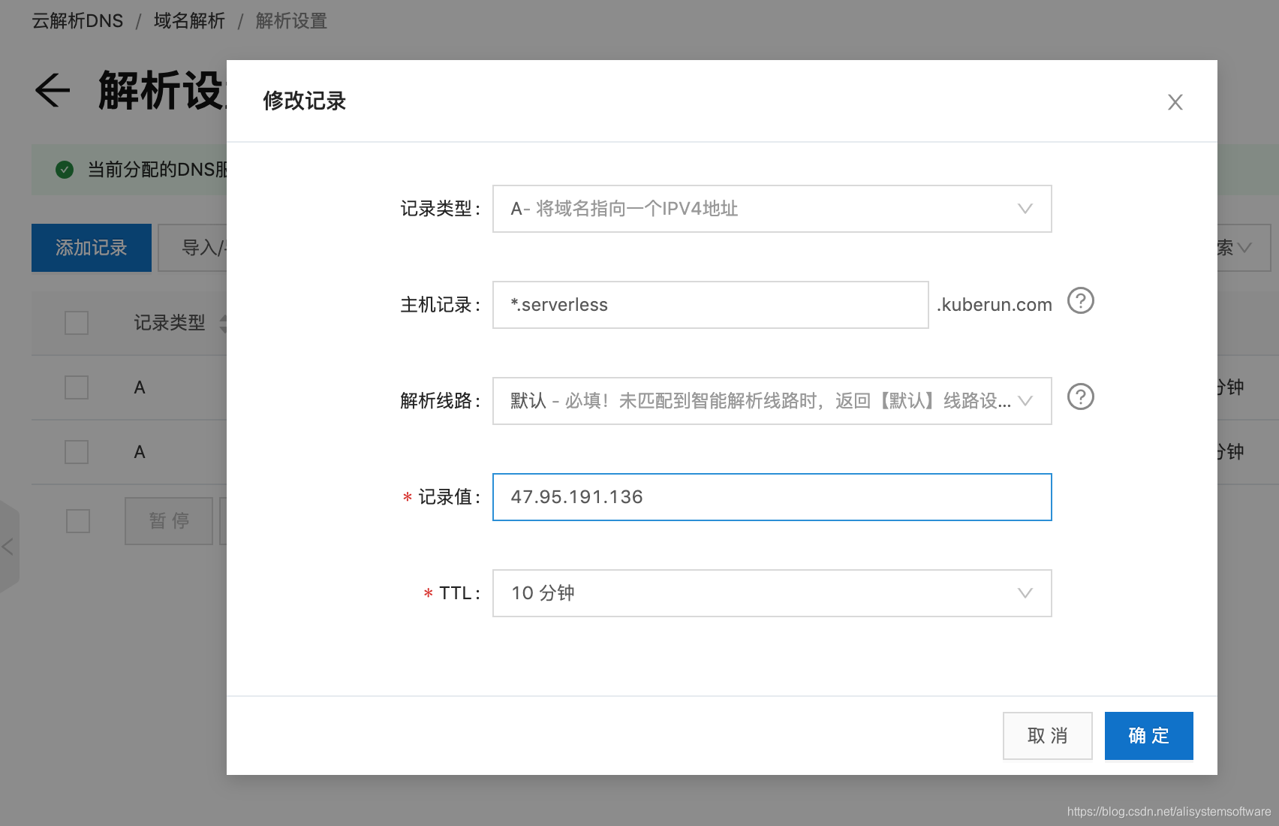Click .kuberun.com domain suffix text
Screen dimensions: 1279x826
click(x=994, y=305)
